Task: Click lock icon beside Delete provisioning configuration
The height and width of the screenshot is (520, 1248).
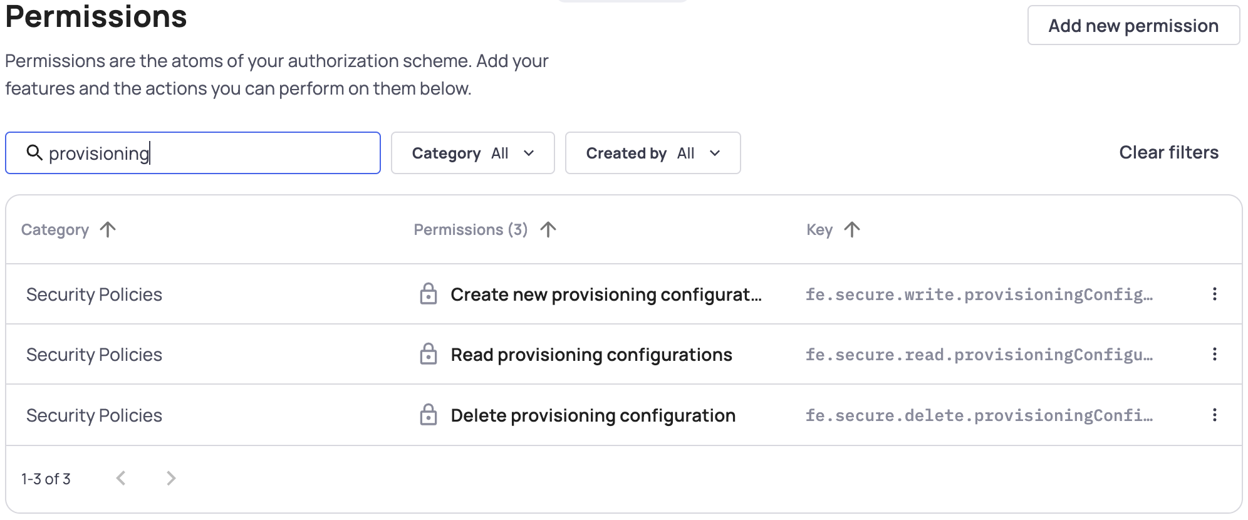Action: (x=428, y=415)
